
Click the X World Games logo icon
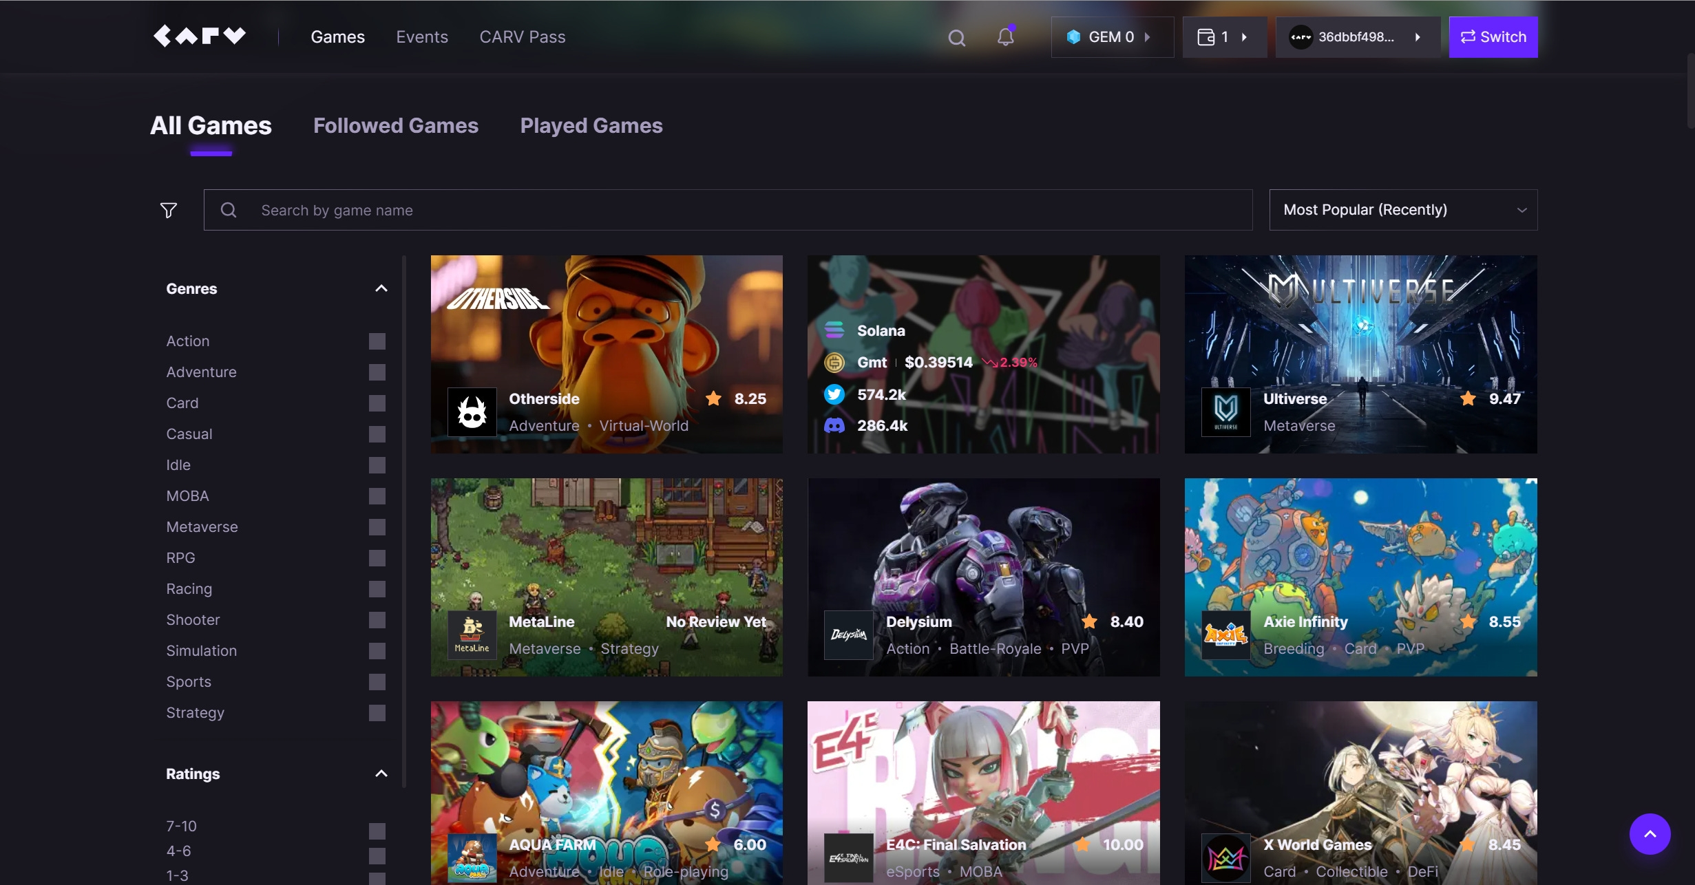(1225, 857)
